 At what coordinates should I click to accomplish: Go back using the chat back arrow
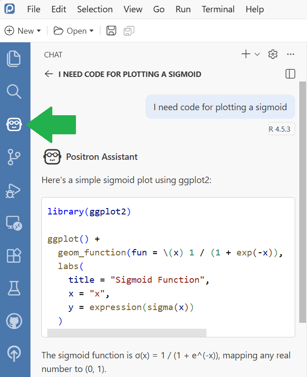[x=49, y=74]
